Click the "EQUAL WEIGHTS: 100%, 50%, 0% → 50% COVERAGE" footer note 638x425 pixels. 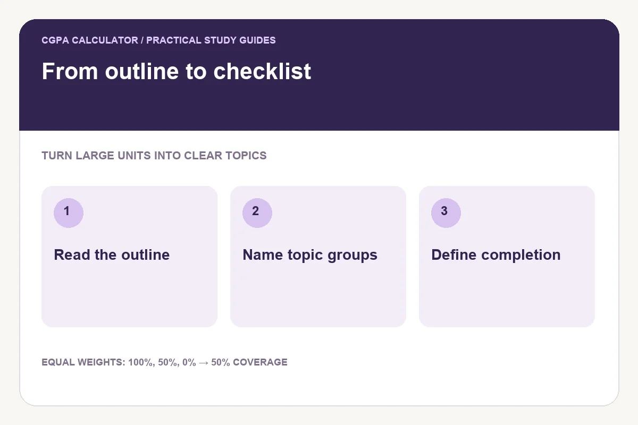point(164,362)
